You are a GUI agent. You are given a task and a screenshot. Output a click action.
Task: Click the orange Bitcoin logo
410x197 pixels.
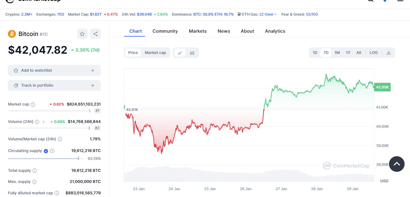[x=12, y=34]
